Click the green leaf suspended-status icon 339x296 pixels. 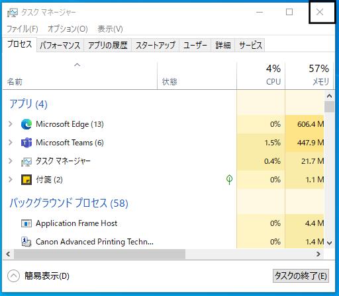229,180
